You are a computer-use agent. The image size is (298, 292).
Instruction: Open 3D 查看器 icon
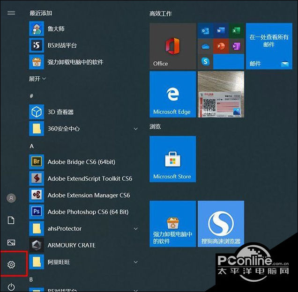[x=37, y=112]
